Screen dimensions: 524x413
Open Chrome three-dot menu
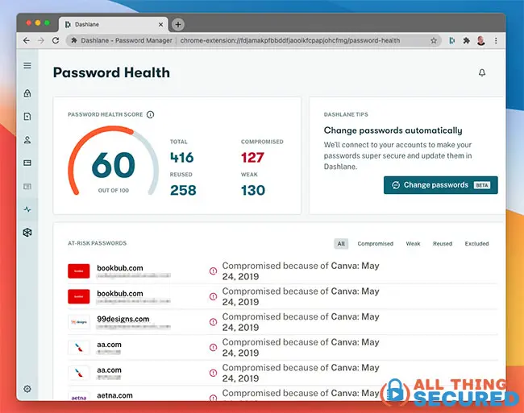pos(496,41)
